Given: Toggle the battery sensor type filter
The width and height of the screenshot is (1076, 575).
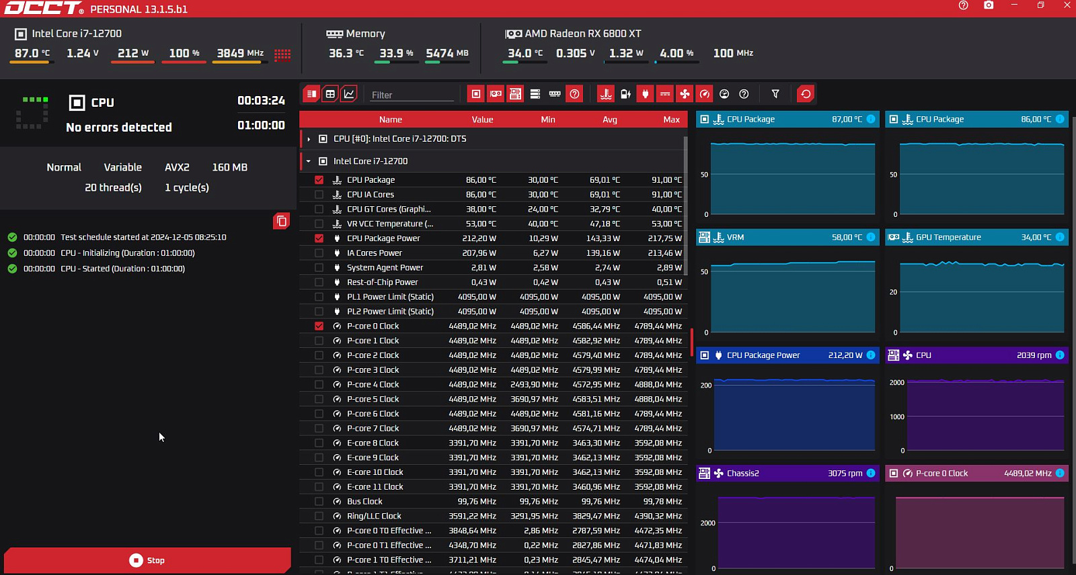Looking at the screenshot, I should tap(625, 94).
